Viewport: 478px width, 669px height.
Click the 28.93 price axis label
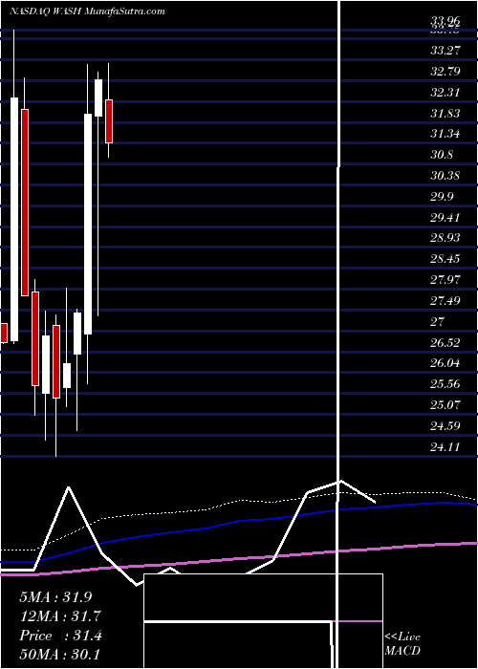click(x=445, y=238)
